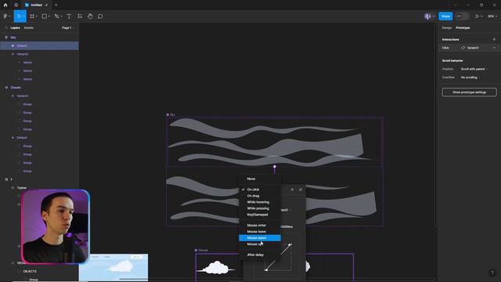
Task: Select the highlighted Default variant layer
Action: (x=39, y=45)
